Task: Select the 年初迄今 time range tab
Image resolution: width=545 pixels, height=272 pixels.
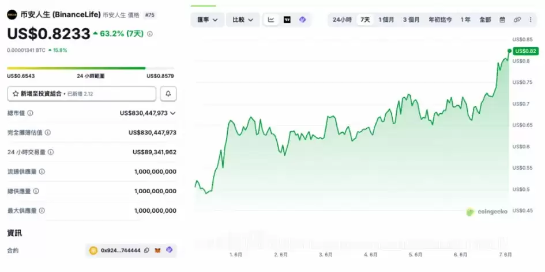Action: [440, 20]
